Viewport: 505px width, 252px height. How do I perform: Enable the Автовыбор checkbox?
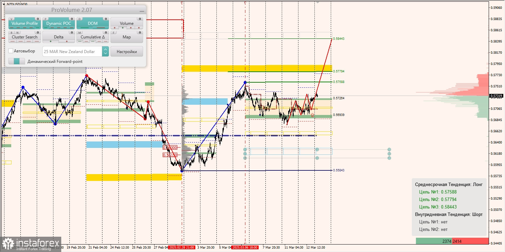pos(11,51)
